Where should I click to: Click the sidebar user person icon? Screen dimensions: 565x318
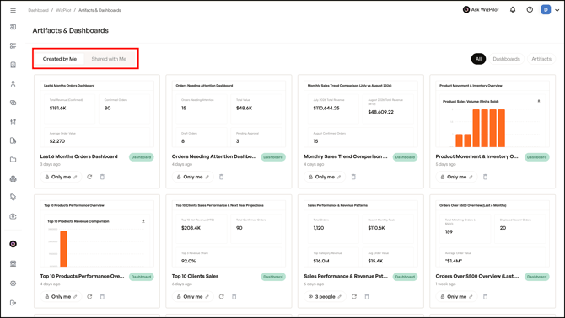click(13, 84)
